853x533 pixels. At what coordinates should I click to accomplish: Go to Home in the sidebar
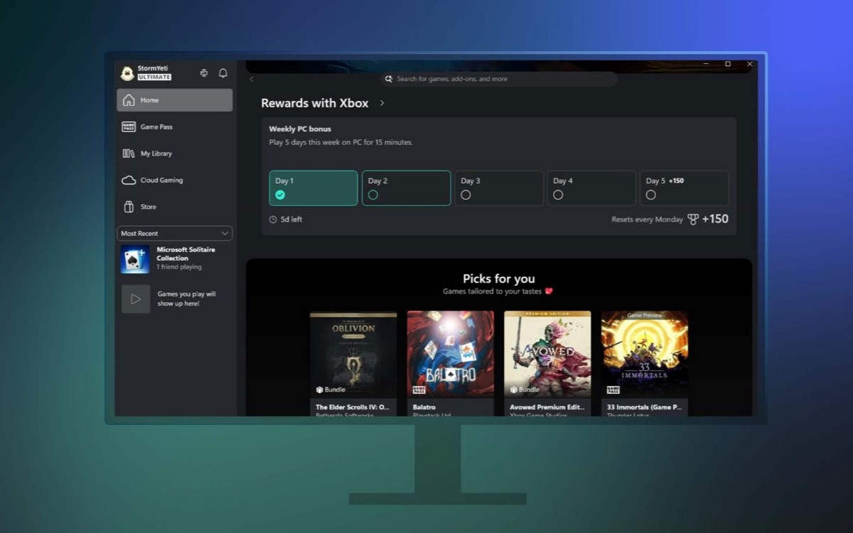point(175,100)
